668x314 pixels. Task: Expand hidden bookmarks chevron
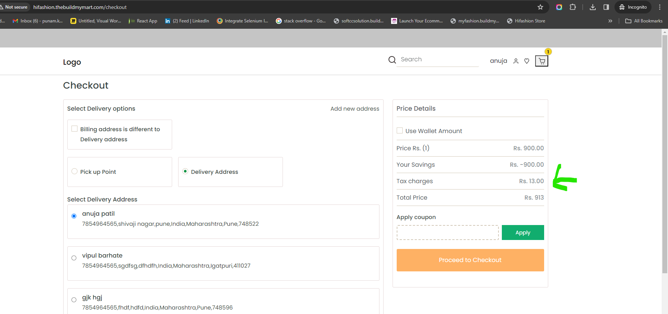(610, 21)
